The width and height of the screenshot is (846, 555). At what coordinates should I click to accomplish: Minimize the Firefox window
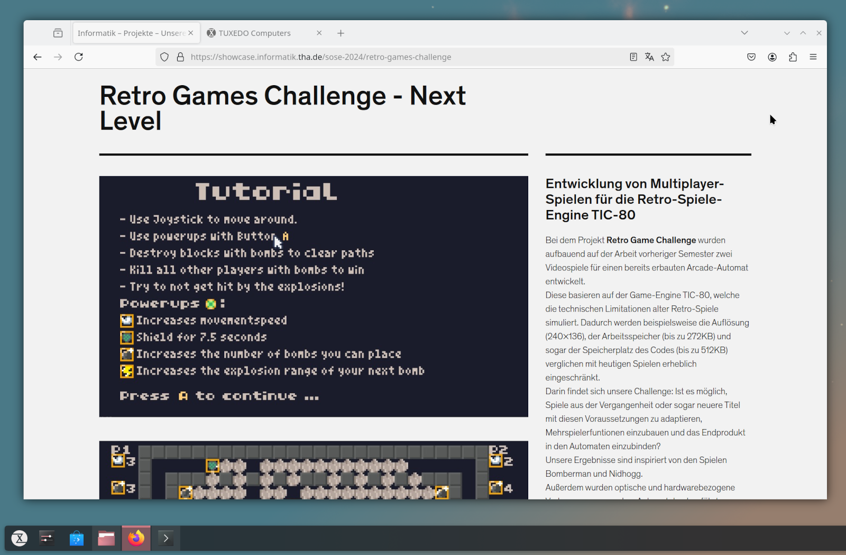coord(787,33)
